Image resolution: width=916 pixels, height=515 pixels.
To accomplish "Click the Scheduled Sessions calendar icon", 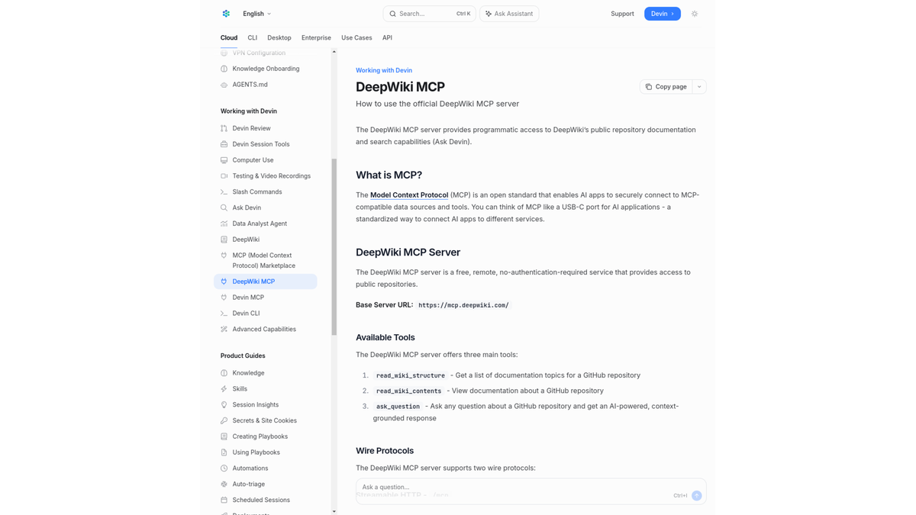I will point(224,501).
